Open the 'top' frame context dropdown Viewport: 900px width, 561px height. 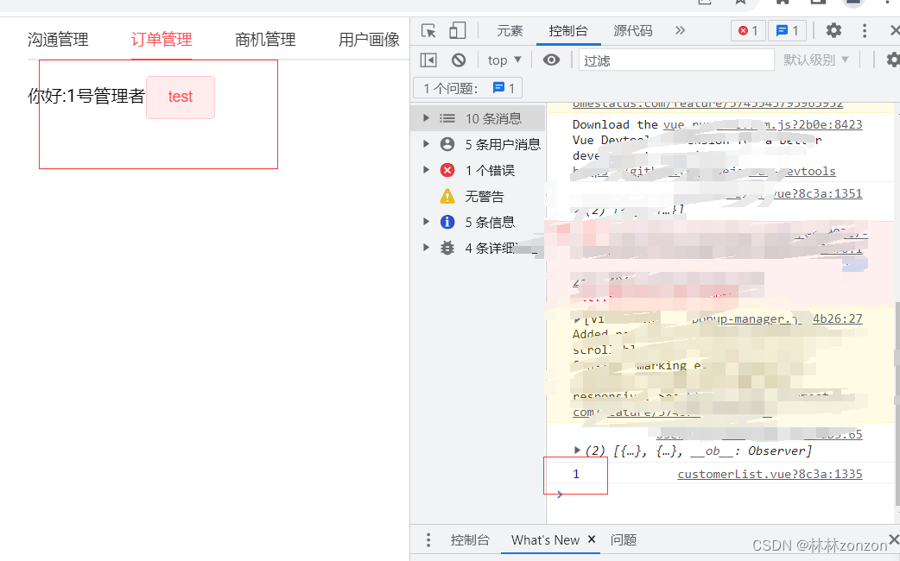click(503, 59)
